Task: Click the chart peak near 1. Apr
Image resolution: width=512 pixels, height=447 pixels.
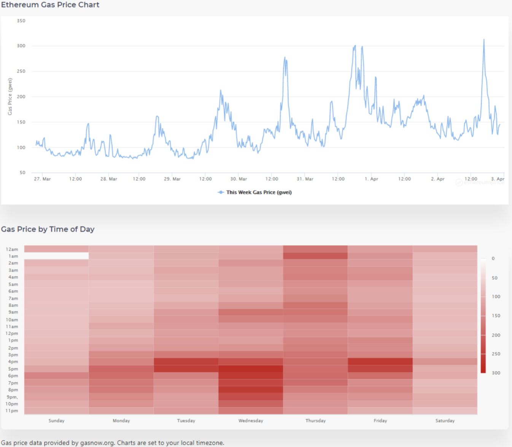Action: tap(355, 46)
